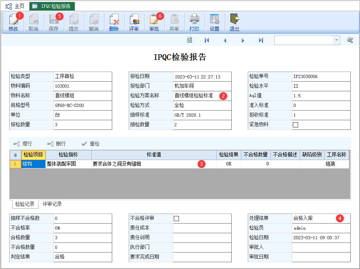Click the 物料名称 value 直线模组
The image size is (360, 269).
pos(82,96)
